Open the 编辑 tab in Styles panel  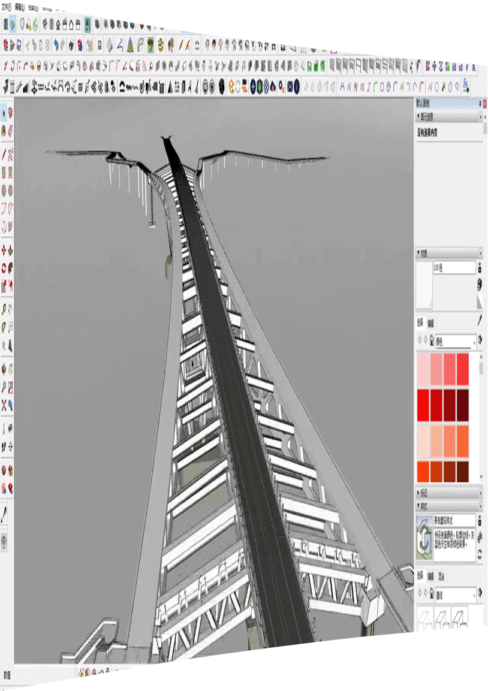430,576
